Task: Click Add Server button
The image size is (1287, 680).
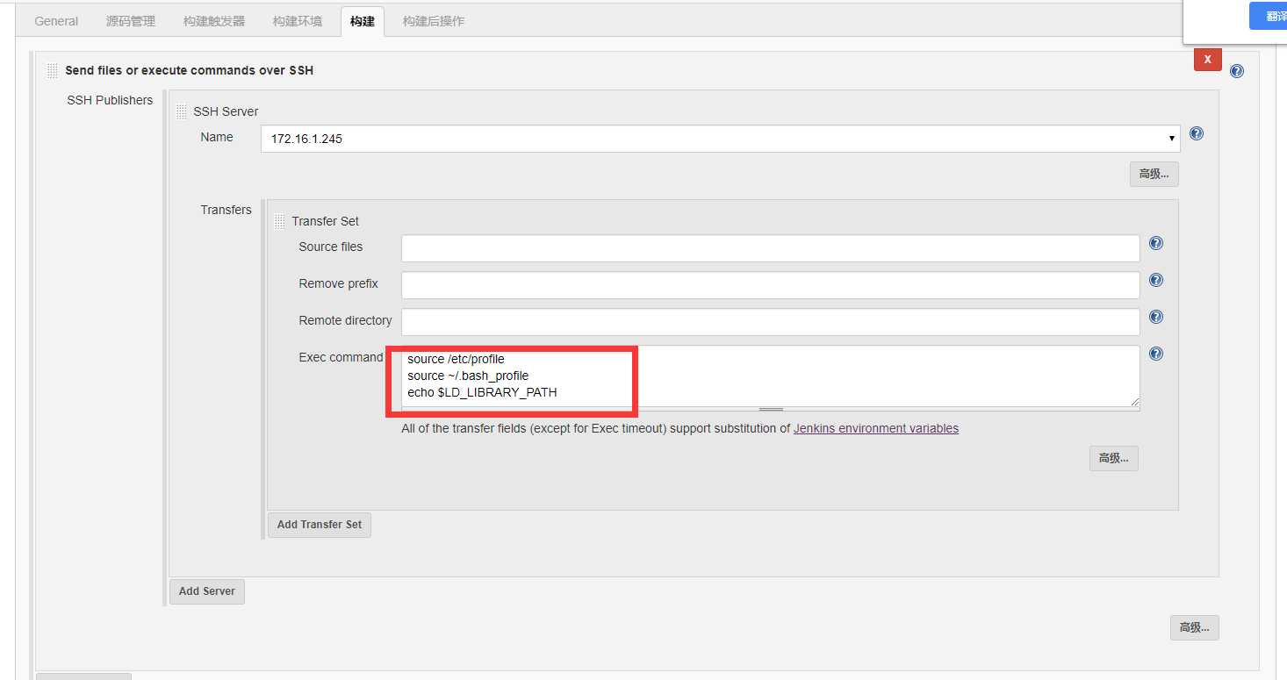Action: 207,591
